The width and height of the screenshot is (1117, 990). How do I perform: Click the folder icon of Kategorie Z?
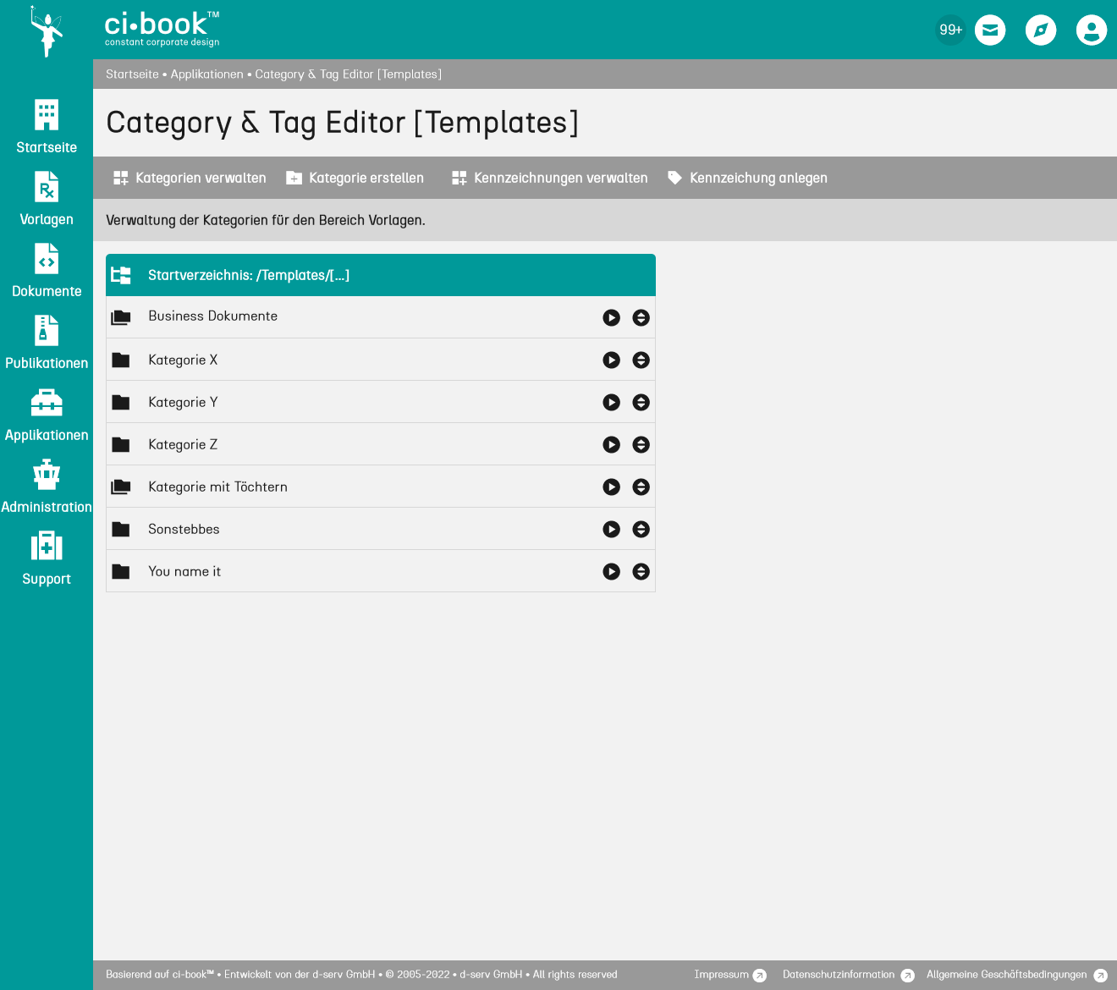click(x=121, y=444)
